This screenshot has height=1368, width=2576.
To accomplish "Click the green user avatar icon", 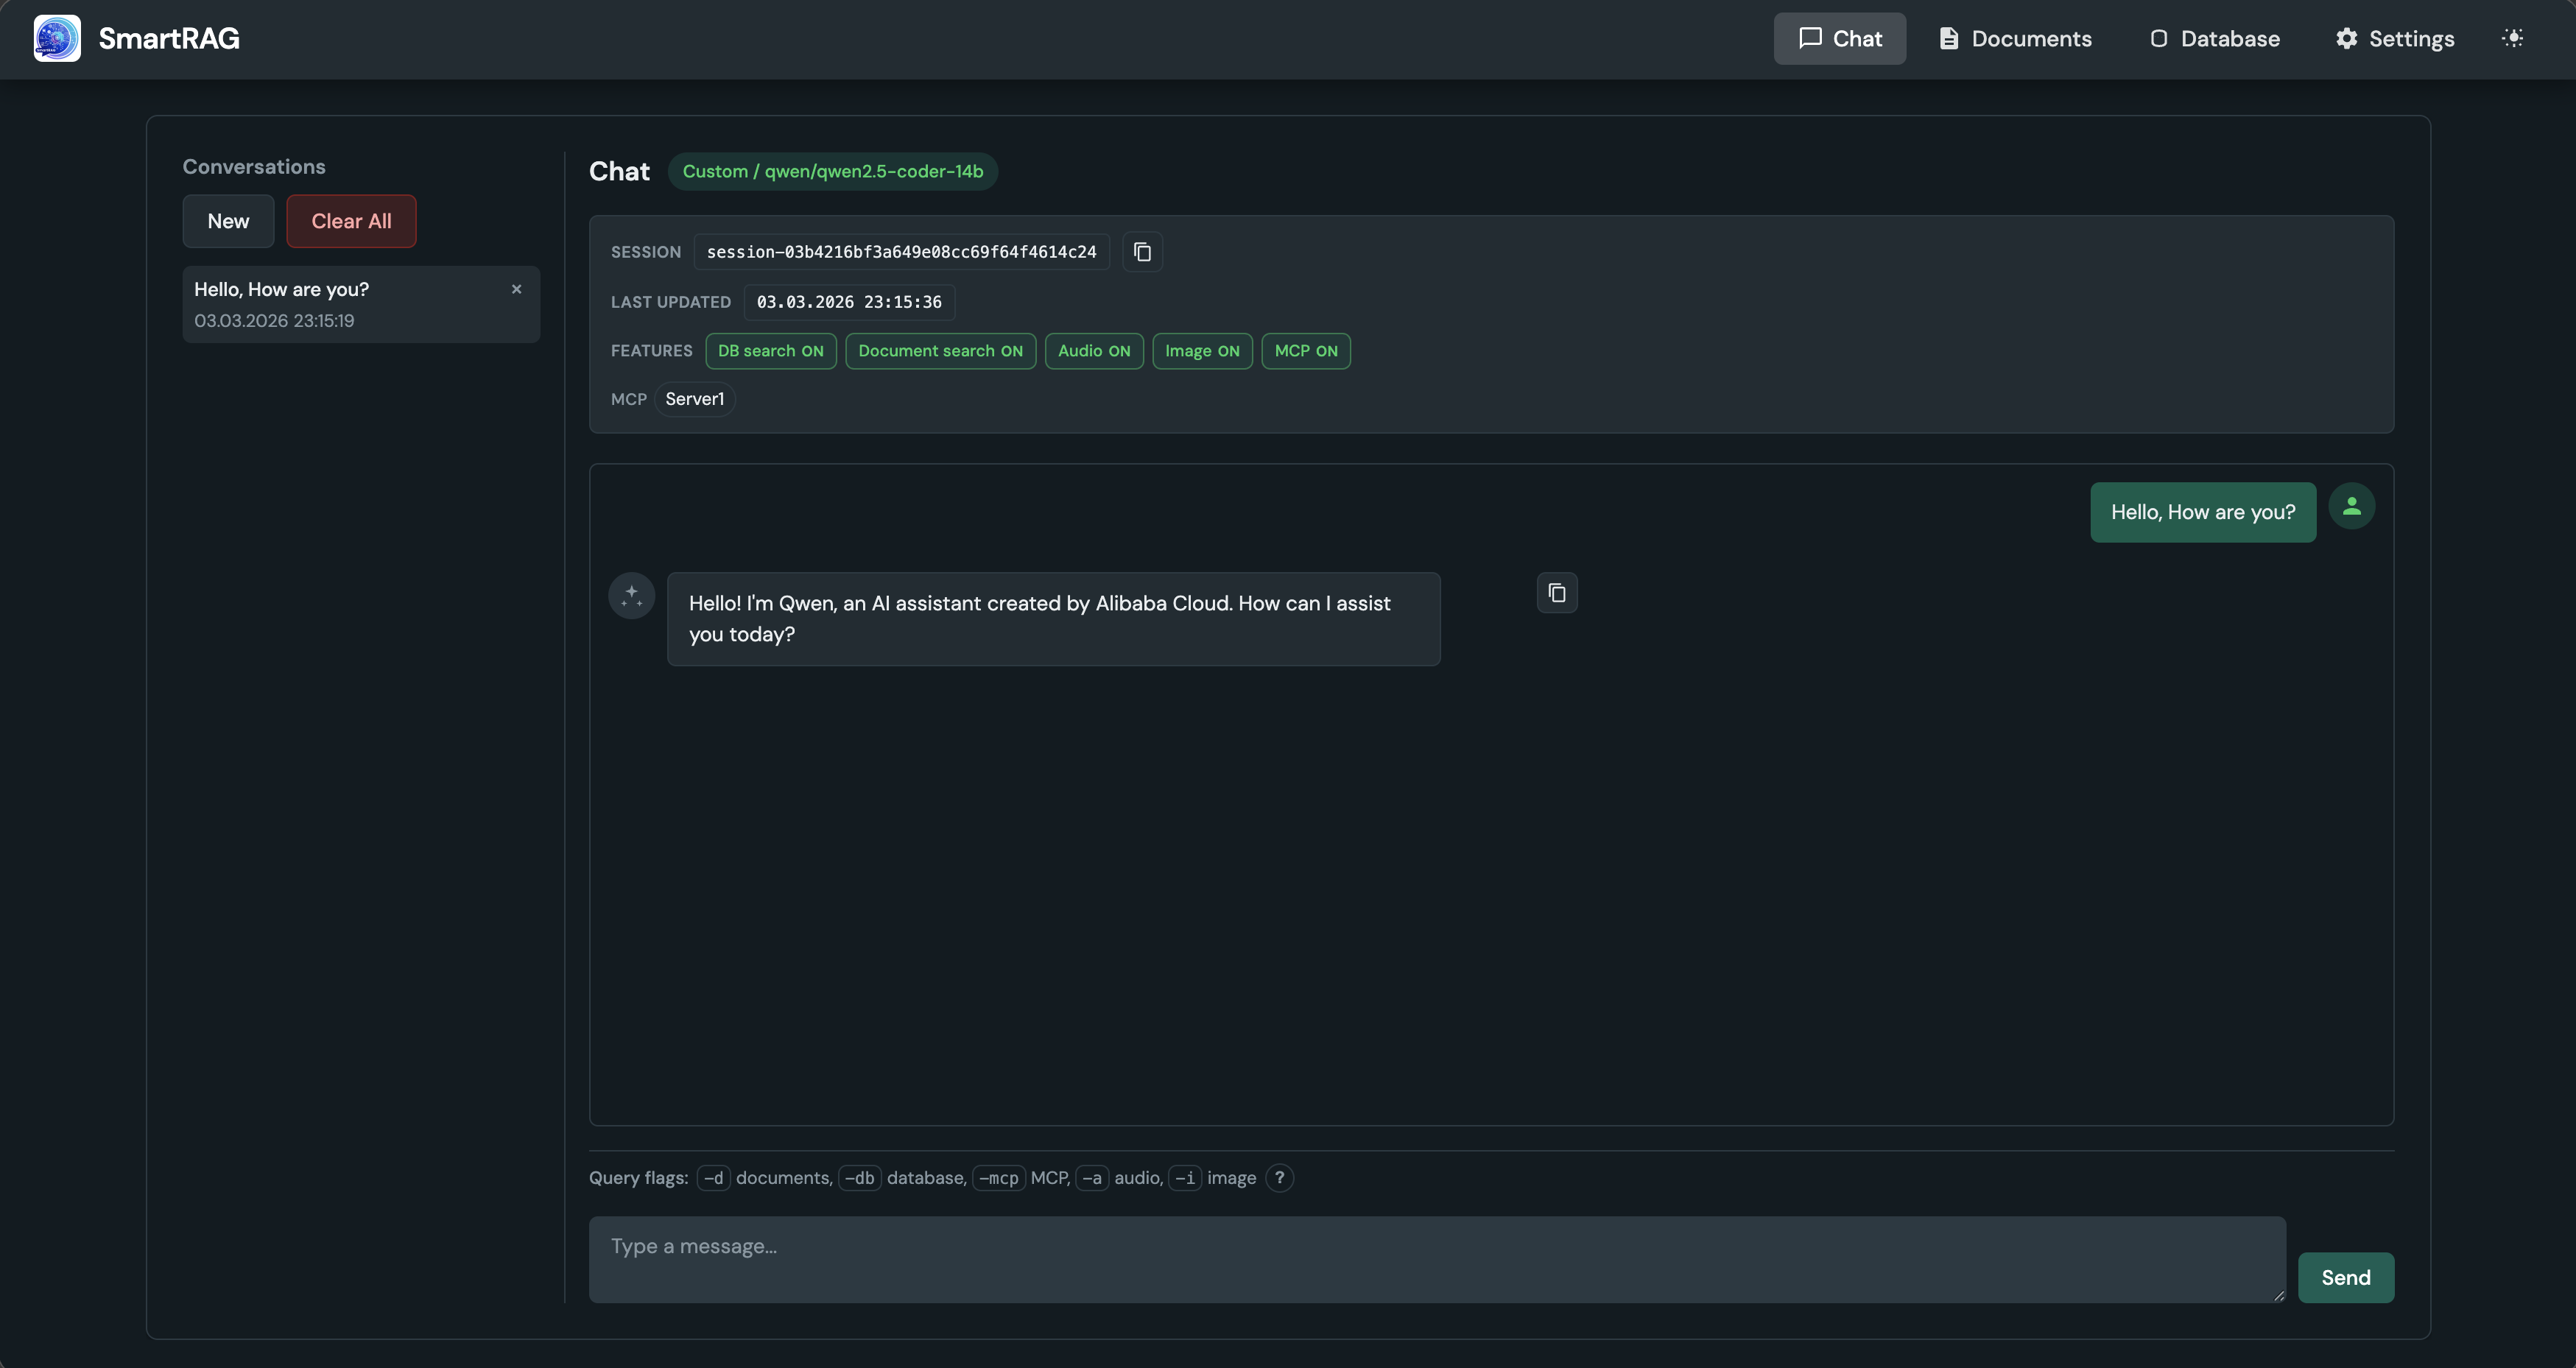I will [x=2351, y=506].
